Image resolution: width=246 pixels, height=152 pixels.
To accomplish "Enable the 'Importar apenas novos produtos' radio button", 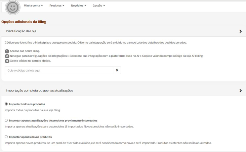I will [6, 137].
